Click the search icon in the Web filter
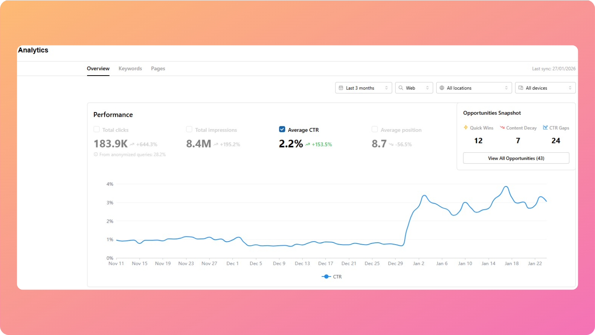Viewport: 595px width, 335px height. click(x=401, y=87)
